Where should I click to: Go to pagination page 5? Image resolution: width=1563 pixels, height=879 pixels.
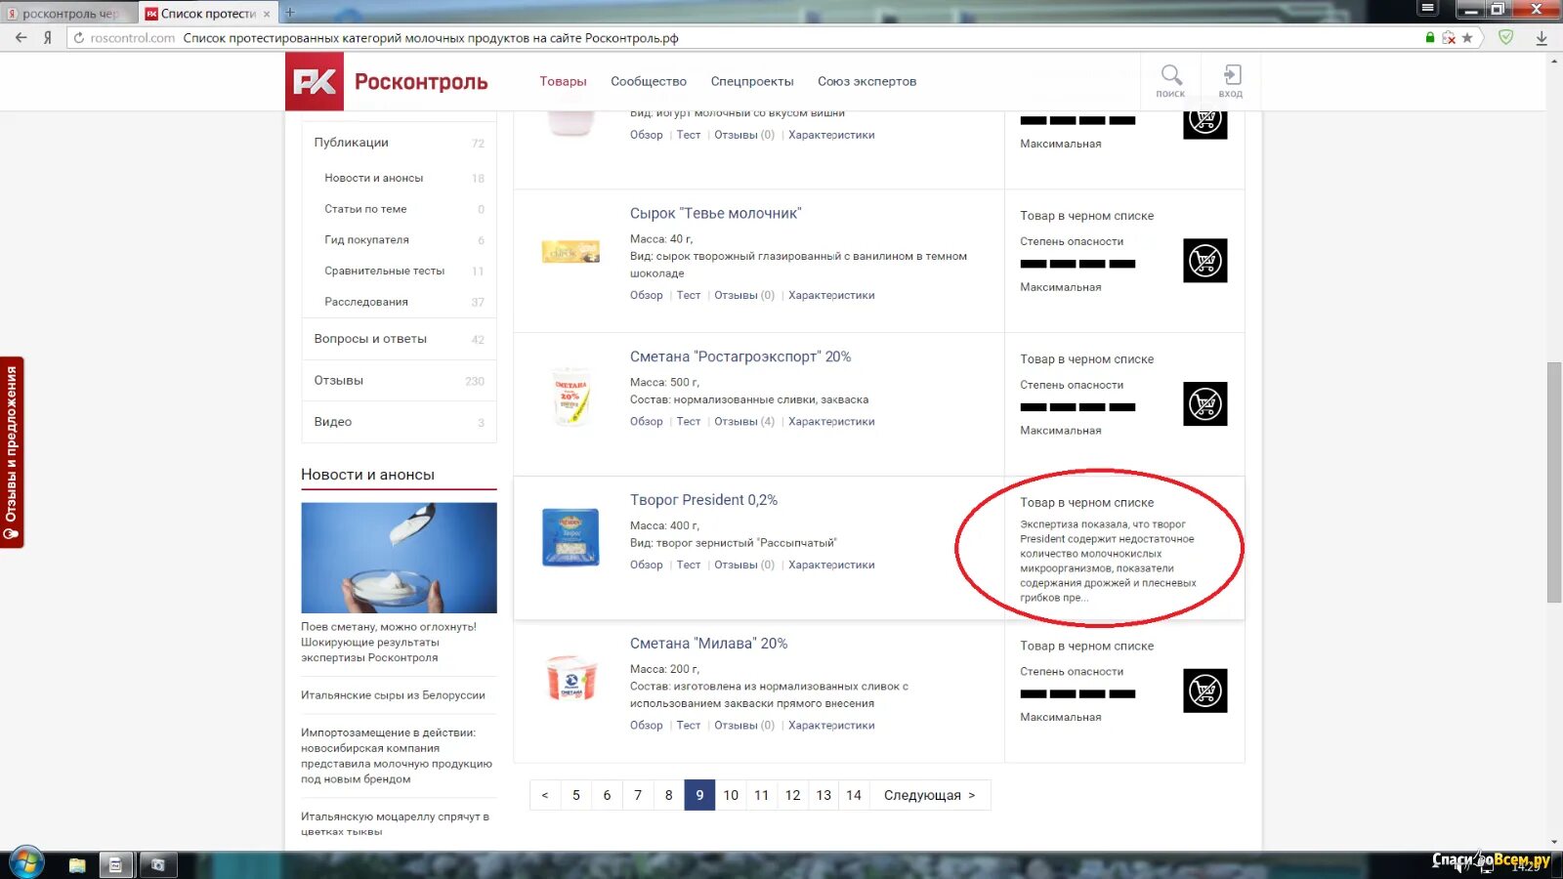[x=576, y=795]
